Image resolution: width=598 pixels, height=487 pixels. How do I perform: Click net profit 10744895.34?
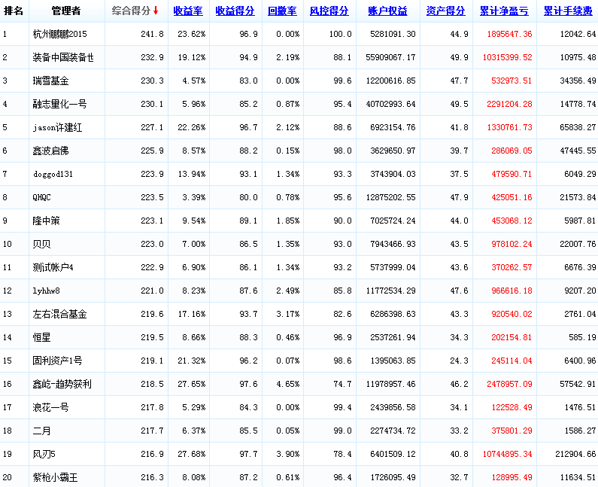click(x=507, y=454)
